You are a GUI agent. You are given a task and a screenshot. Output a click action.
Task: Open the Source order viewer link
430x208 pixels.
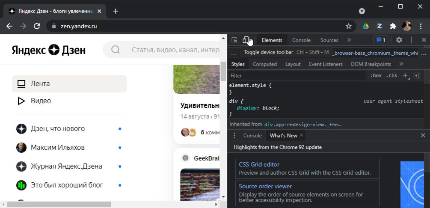265,186
